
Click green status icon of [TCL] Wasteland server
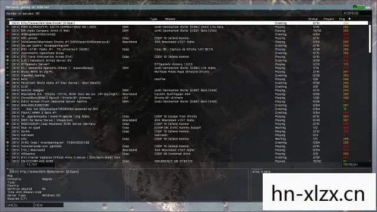click(x=8, y=150)
